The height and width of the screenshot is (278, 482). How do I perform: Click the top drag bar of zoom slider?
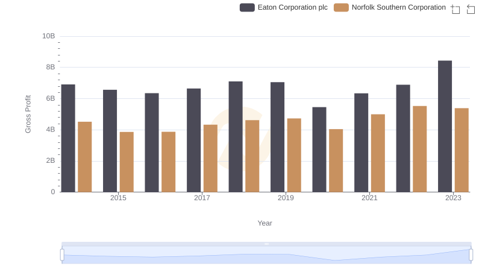pos(266,244)
